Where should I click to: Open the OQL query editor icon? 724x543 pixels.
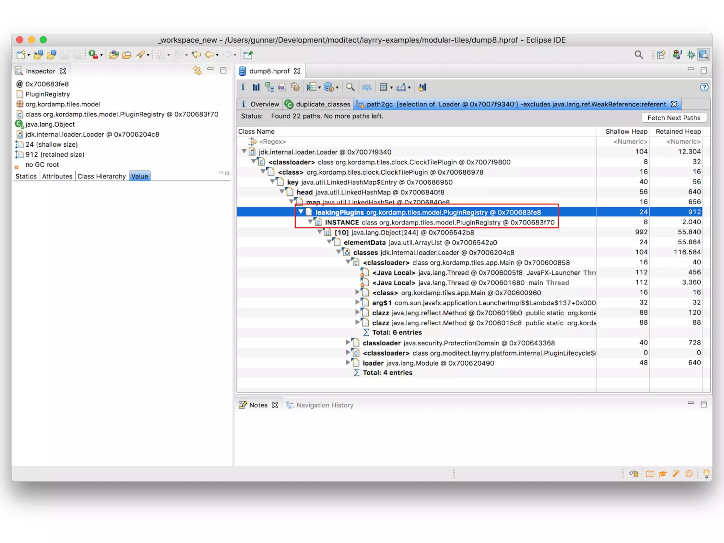click(282, 87)
